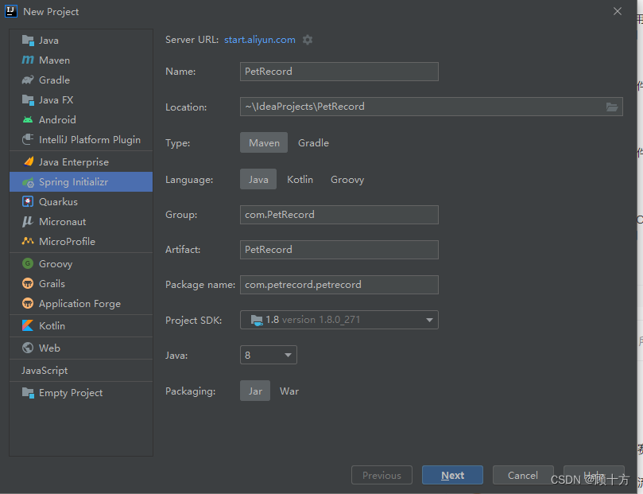This screenshot has height=494, width=643.
Task: Click the Cancel button
Action: [x=523, y=475]
